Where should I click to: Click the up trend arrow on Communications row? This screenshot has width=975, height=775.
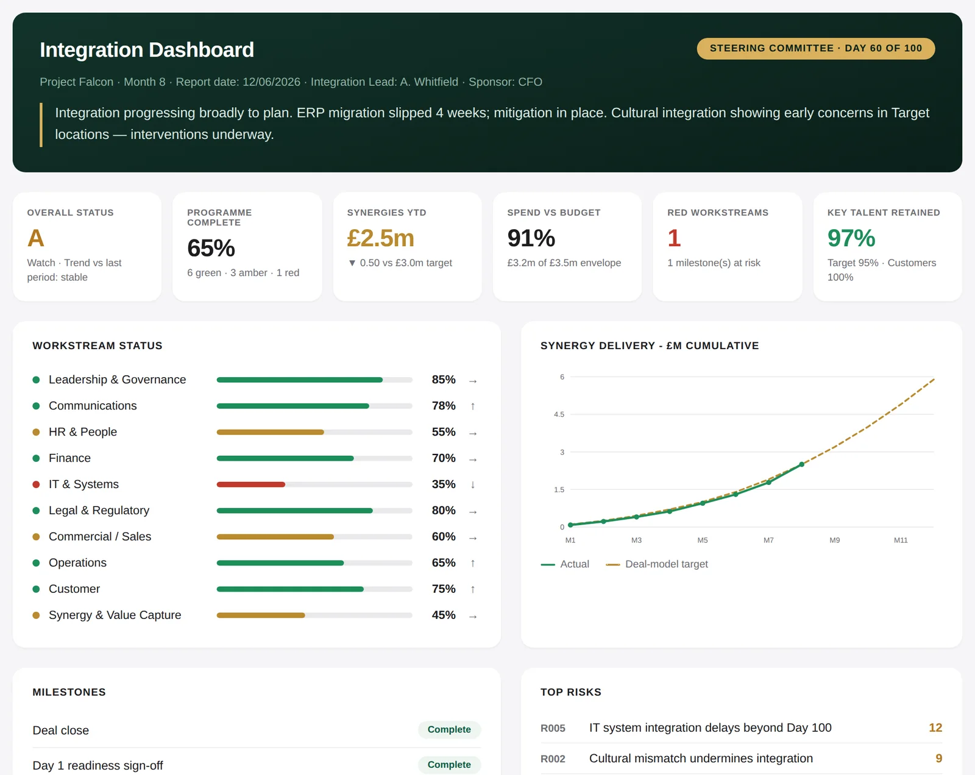(473, 406)
